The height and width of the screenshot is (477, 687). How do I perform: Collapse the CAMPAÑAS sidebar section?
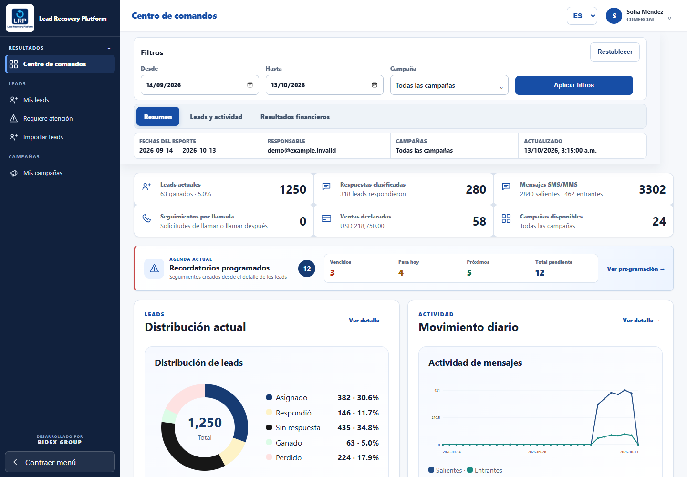(x=109, y=157)
